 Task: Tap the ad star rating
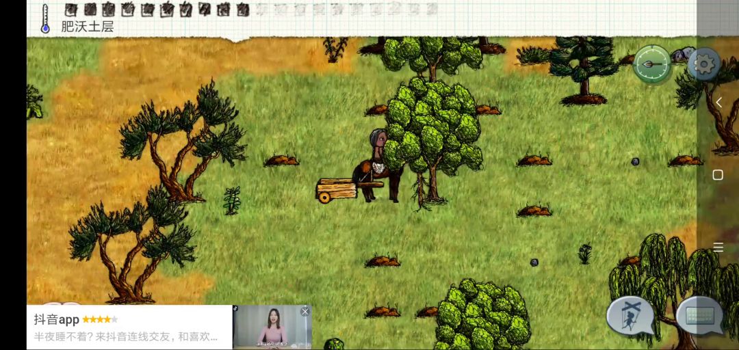100,319
